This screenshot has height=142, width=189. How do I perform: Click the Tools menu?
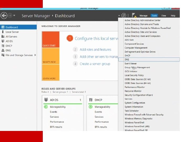coord(154,16)
